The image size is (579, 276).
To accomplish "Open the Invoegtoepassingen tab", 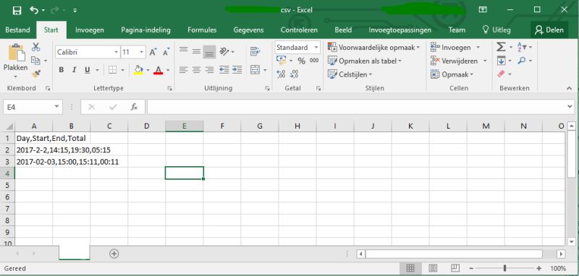I will pos(400,30).
